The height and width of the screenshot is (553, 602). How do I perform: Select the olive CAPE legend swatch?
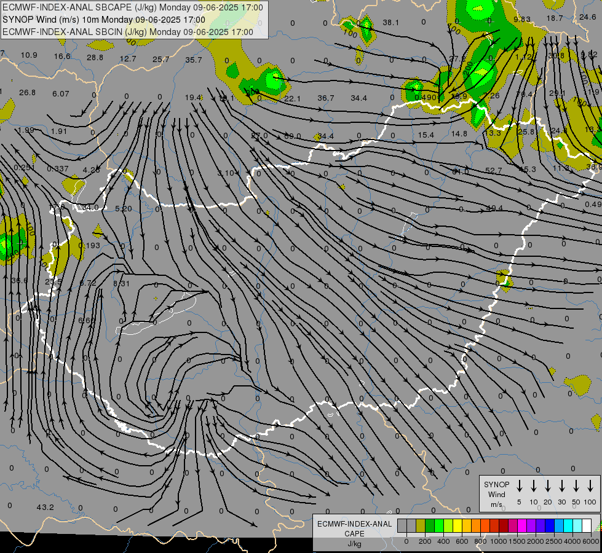(421, 525)
